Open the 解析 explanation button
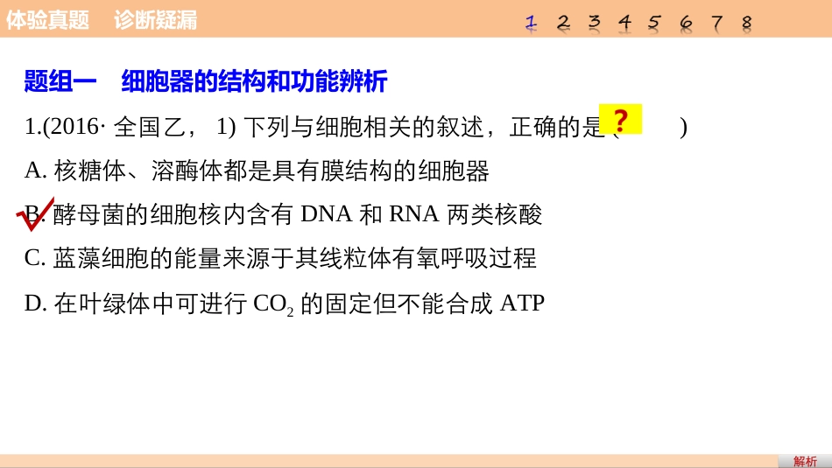The height and width of the screenshot is (468, 832). click(805, 461)
